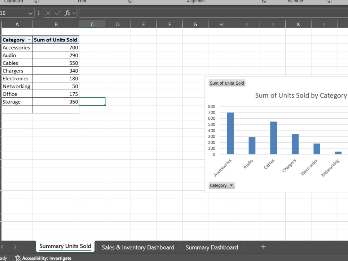Click the Office cell
This screenshot has width=348, height=261.
click(x=17, y=94)
